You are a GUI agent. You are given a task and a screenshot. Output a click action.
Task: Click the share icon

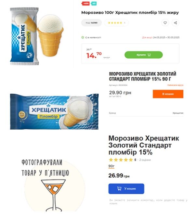[175, 23]
